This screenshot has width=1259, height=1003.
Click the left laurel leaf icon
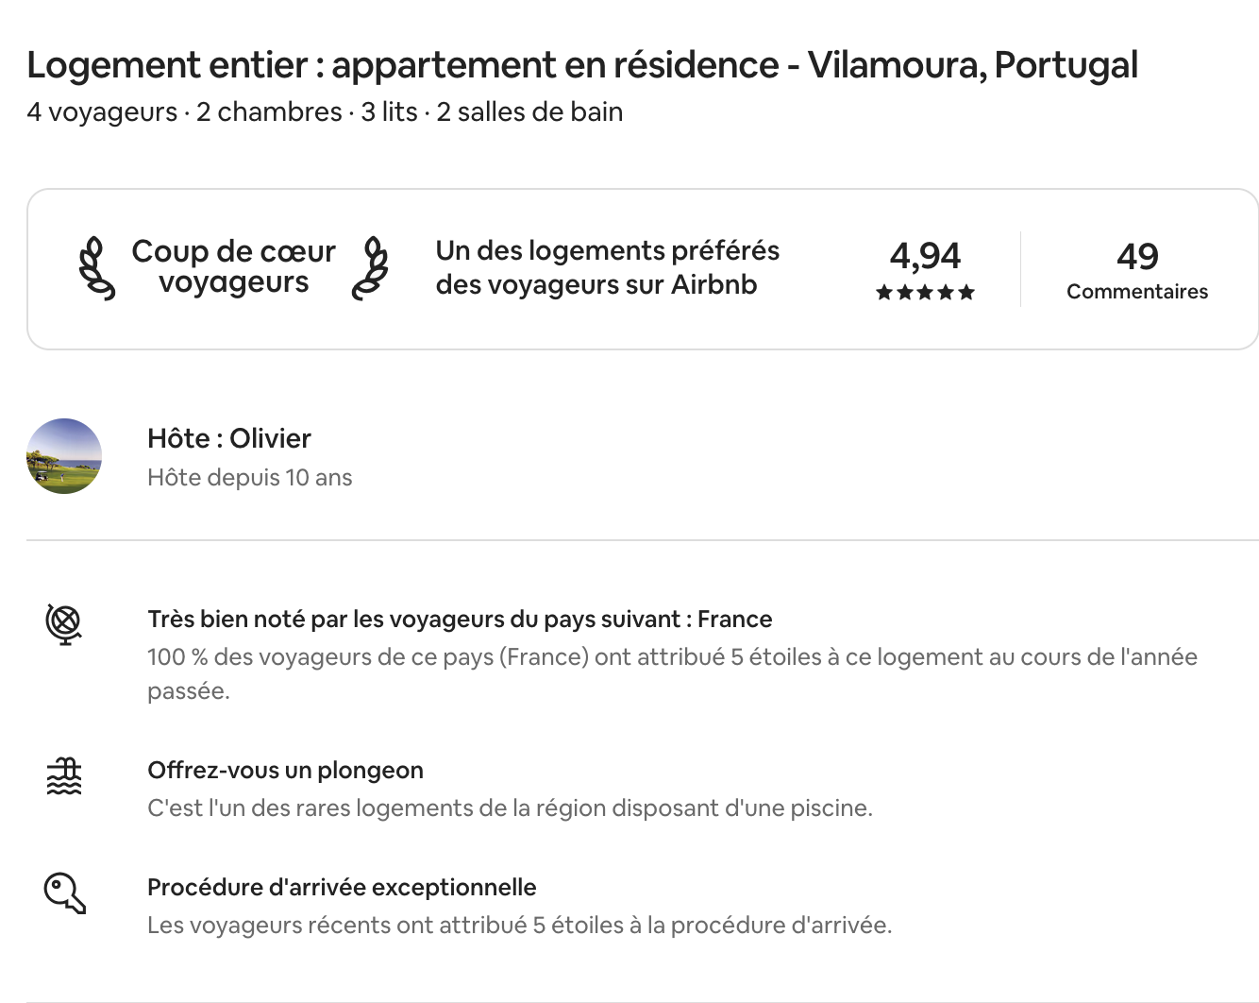[x=95, y=268]
